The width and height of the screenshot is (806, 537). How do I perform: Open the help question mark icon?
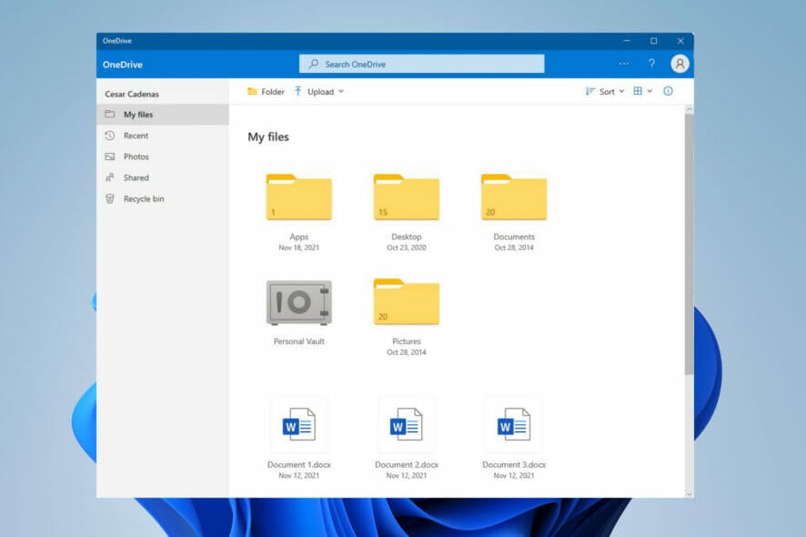651,64
